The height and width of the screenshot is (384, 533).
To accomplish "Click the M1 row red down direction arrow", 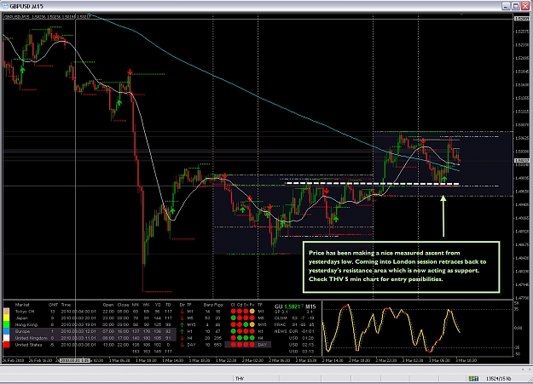I will [182, 312].
